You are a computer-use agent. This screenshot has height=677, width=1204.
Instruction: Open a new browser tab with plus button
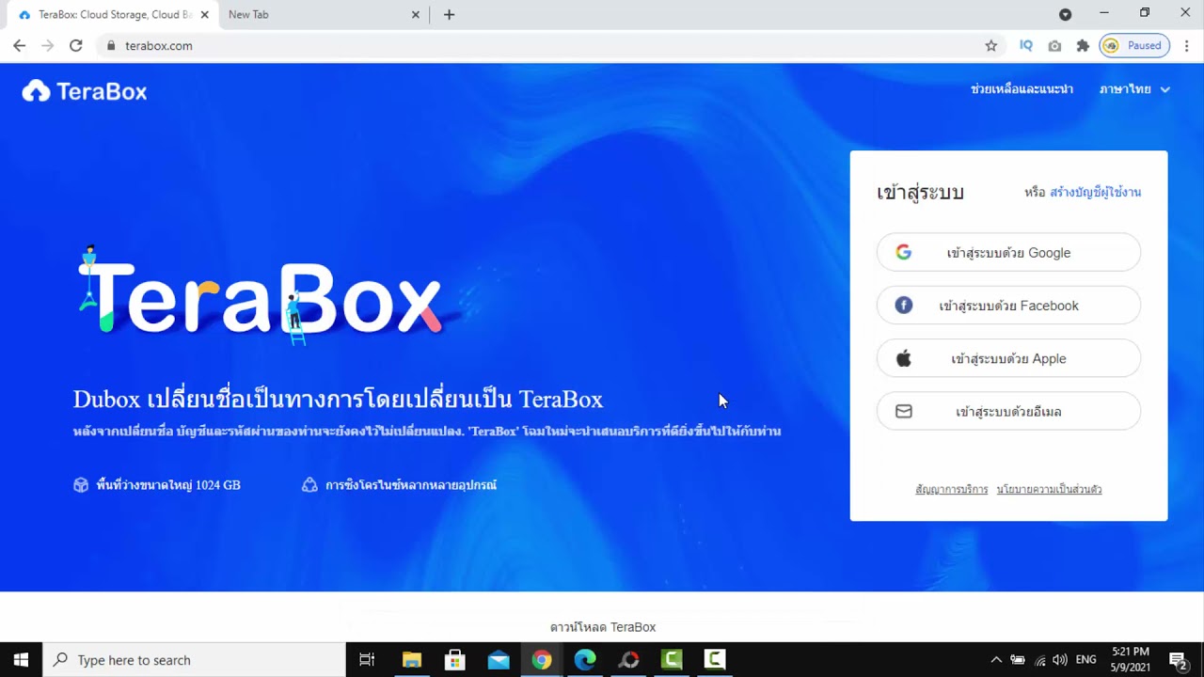pos(449,15)
